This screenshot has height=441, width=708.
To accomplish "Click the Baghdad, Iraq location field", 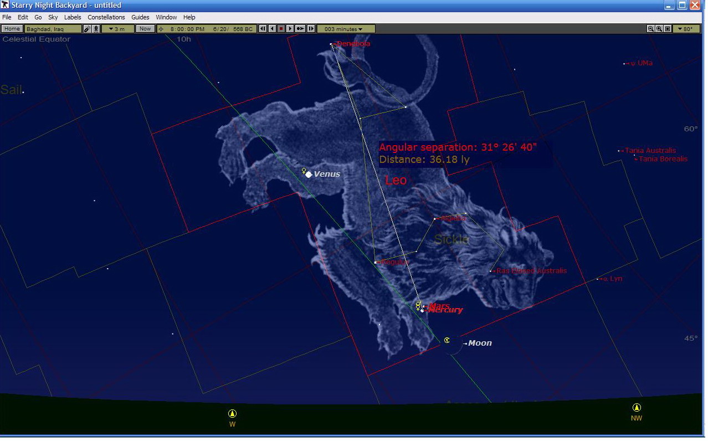I will pos(53,29).
